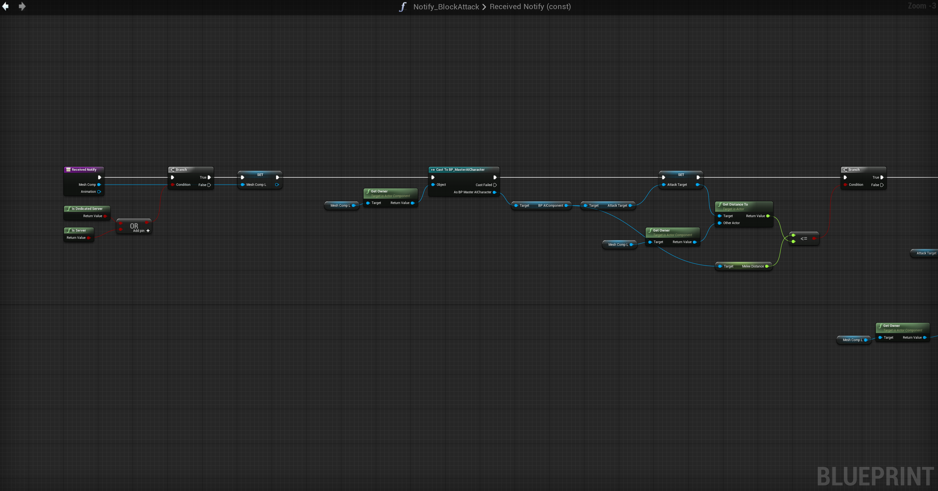Click the Received Notify (const) breadcrumb

click(530, 7)
